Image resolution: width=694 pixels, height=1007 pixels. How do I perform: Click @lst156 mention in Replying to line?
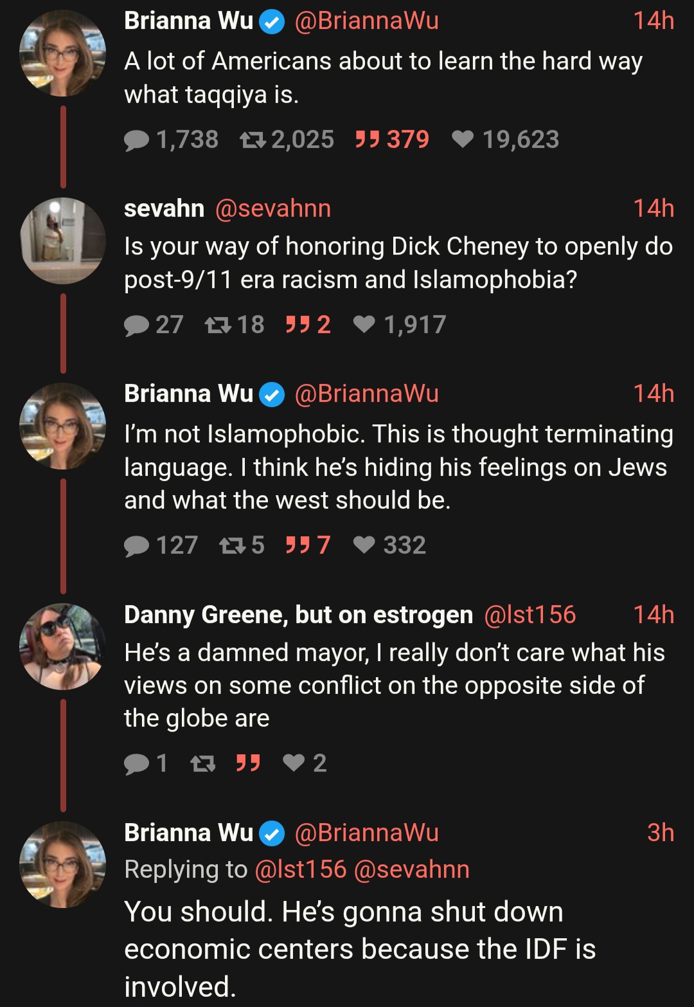301,869
